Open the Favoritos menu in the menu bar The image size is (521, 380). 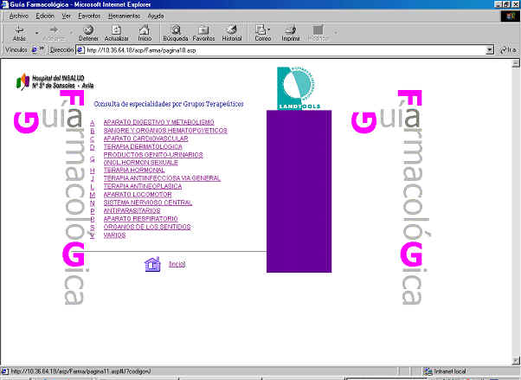[x=89, y=16]
